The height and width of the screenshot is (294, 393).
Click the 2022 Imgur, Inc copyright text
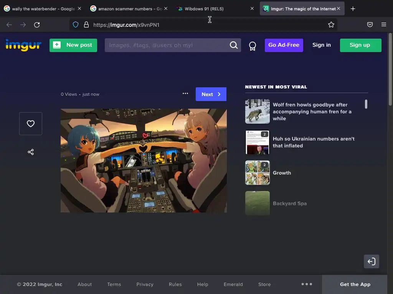click(40, 284)
